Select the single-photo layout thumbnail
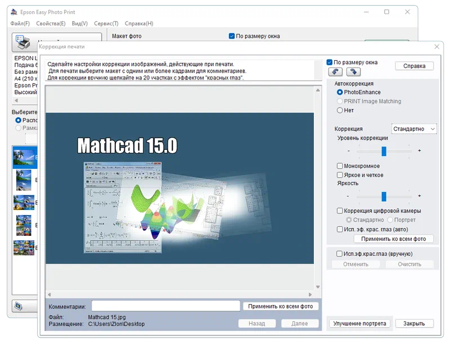 click(x=25, y=157)
